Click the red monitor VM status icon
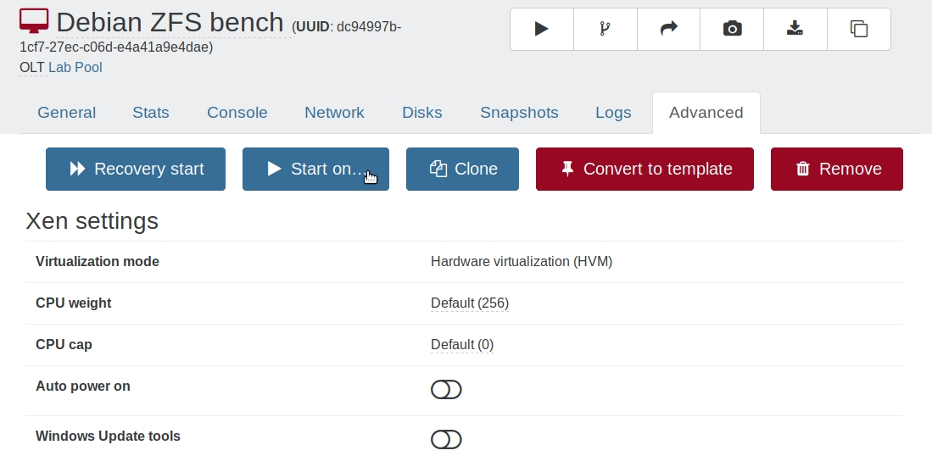 pyautogui.click(x=34, y=21)
